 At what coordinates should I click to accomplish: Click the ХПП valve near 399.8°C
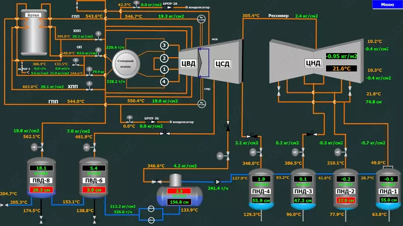98,36
